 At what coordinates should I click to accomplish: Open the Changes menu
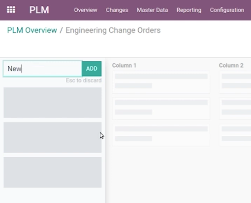point(117,10)
